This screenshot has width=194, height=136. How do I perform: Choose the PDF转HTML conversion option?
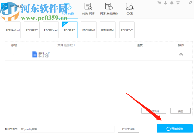tap(108, 30)
